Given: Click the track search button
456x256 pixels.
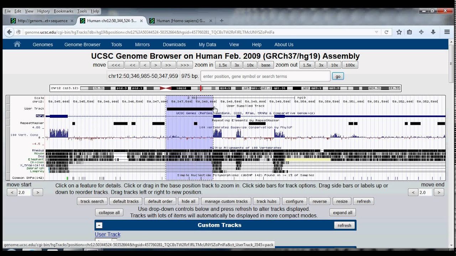Looking at the screenshot, I should tap(92, 201).
